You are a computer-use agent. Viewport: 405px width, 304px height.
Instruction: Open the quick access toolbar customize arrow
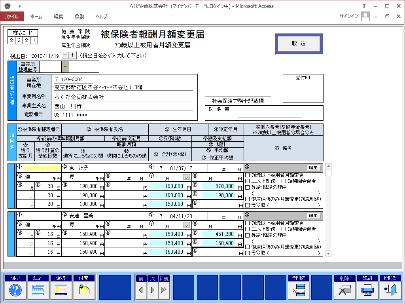(x=19, y=6)
